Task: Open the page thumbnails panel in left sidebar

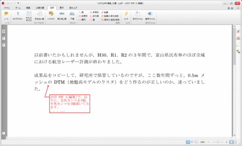Action: pyautogui.click(x=3, y=31)
